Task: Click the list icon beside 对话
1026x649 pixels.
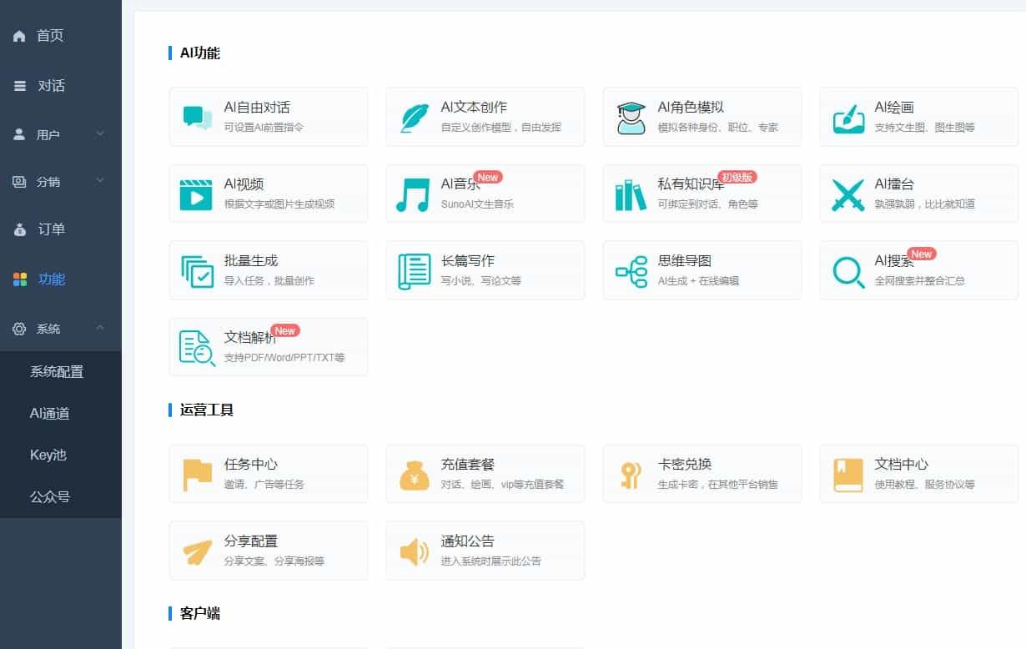Action: click(x=20, y=86)
